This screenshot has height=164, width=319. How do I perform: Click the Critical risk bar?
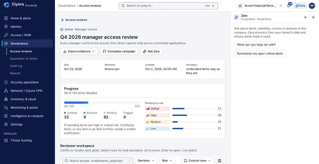click(x=194, y=108)
